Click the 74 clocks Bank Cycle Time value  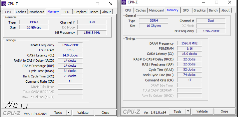pyautogui.click(x=189, y=75)
